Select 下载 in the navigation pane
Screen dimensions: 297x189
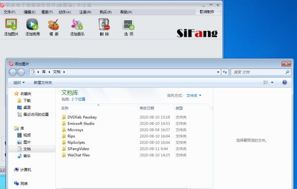[27, 100]
